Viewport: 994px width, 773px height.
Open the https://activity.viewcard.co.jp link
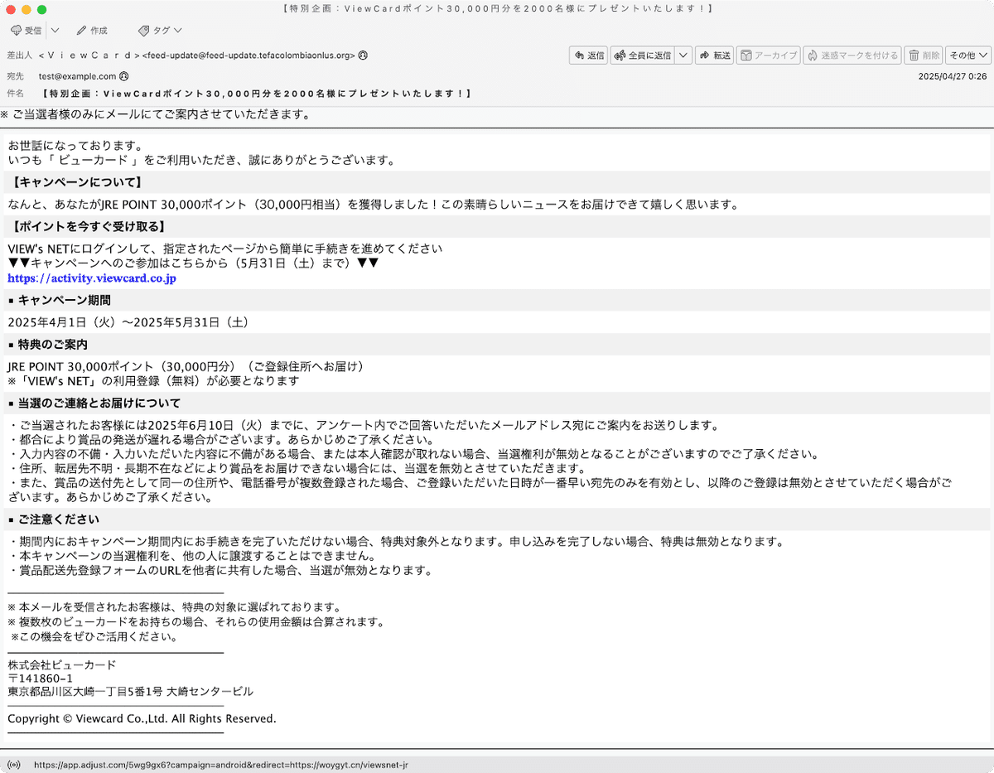pyautogui.click(x=92, y=278)
